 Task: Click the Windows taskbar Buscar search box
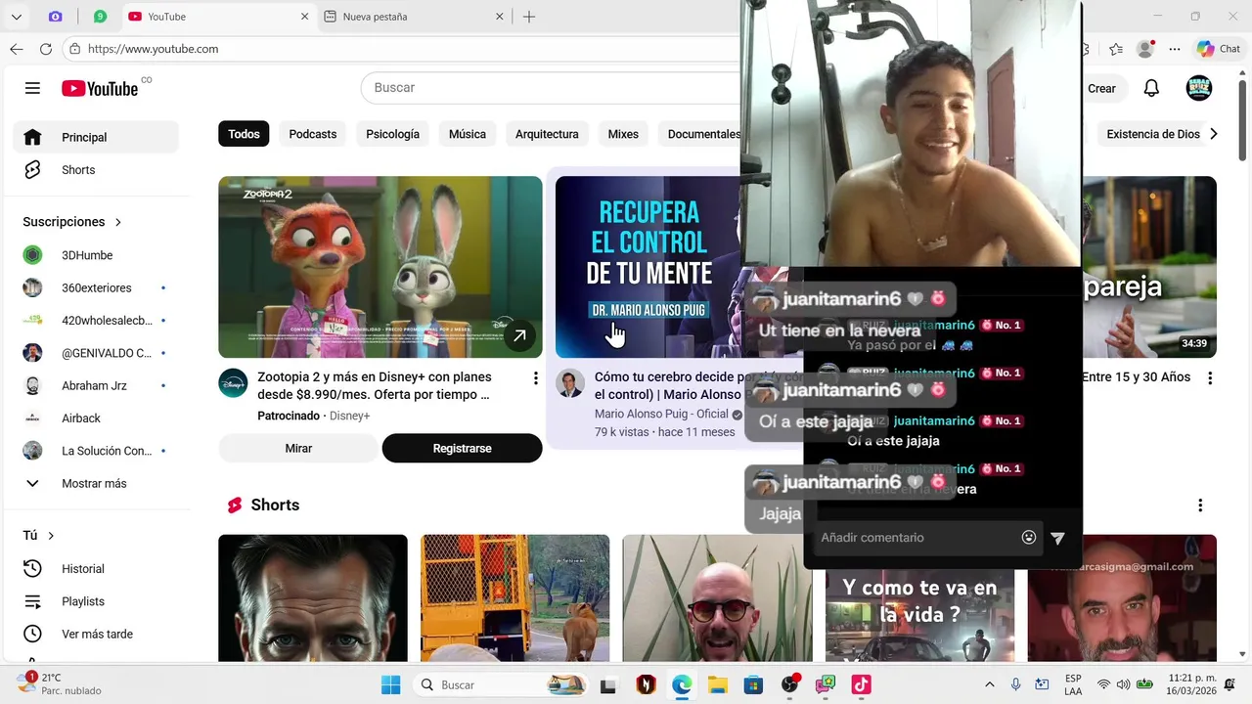point(499,684)
